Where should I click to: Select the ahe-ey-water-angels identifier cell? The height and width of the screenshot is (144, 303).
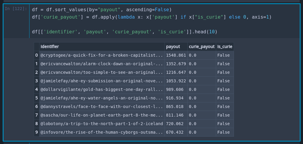[102, 98]
